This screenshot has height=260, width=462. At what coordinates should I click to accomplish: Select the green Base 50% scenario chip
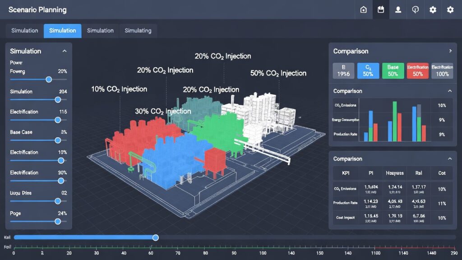tap(393, 71)
